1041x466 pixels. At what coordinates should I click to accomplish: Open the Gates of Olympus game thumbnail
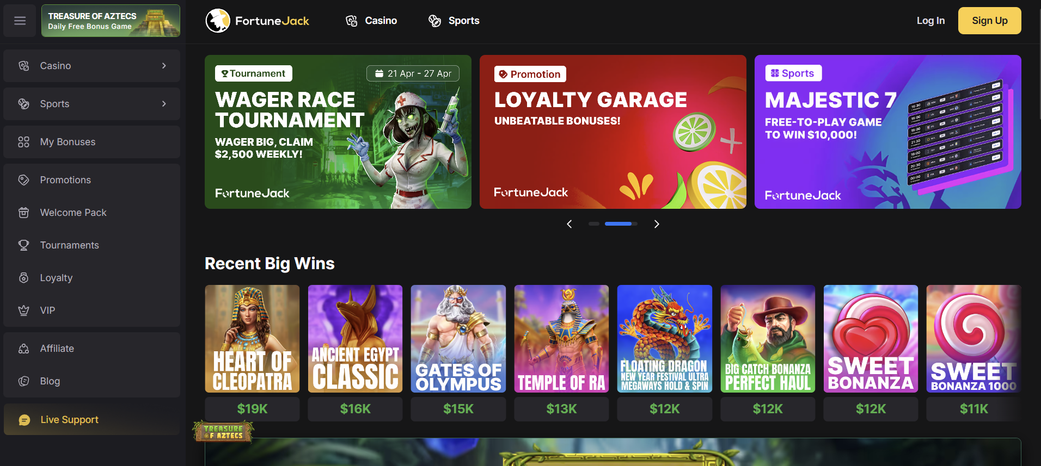(x=458, y=339)
